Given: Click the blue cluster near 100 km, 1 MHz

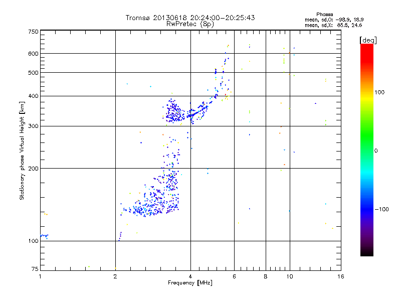Looking at the screenshot, I should point(44,236).
